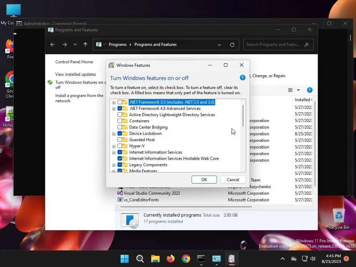The width and height of the screenshot is (356, 267).
Task: Open File Explorer from taskbar
Action: coord(155,259)
